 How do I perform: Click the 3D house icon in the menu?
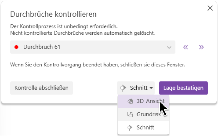click(130, 101)
